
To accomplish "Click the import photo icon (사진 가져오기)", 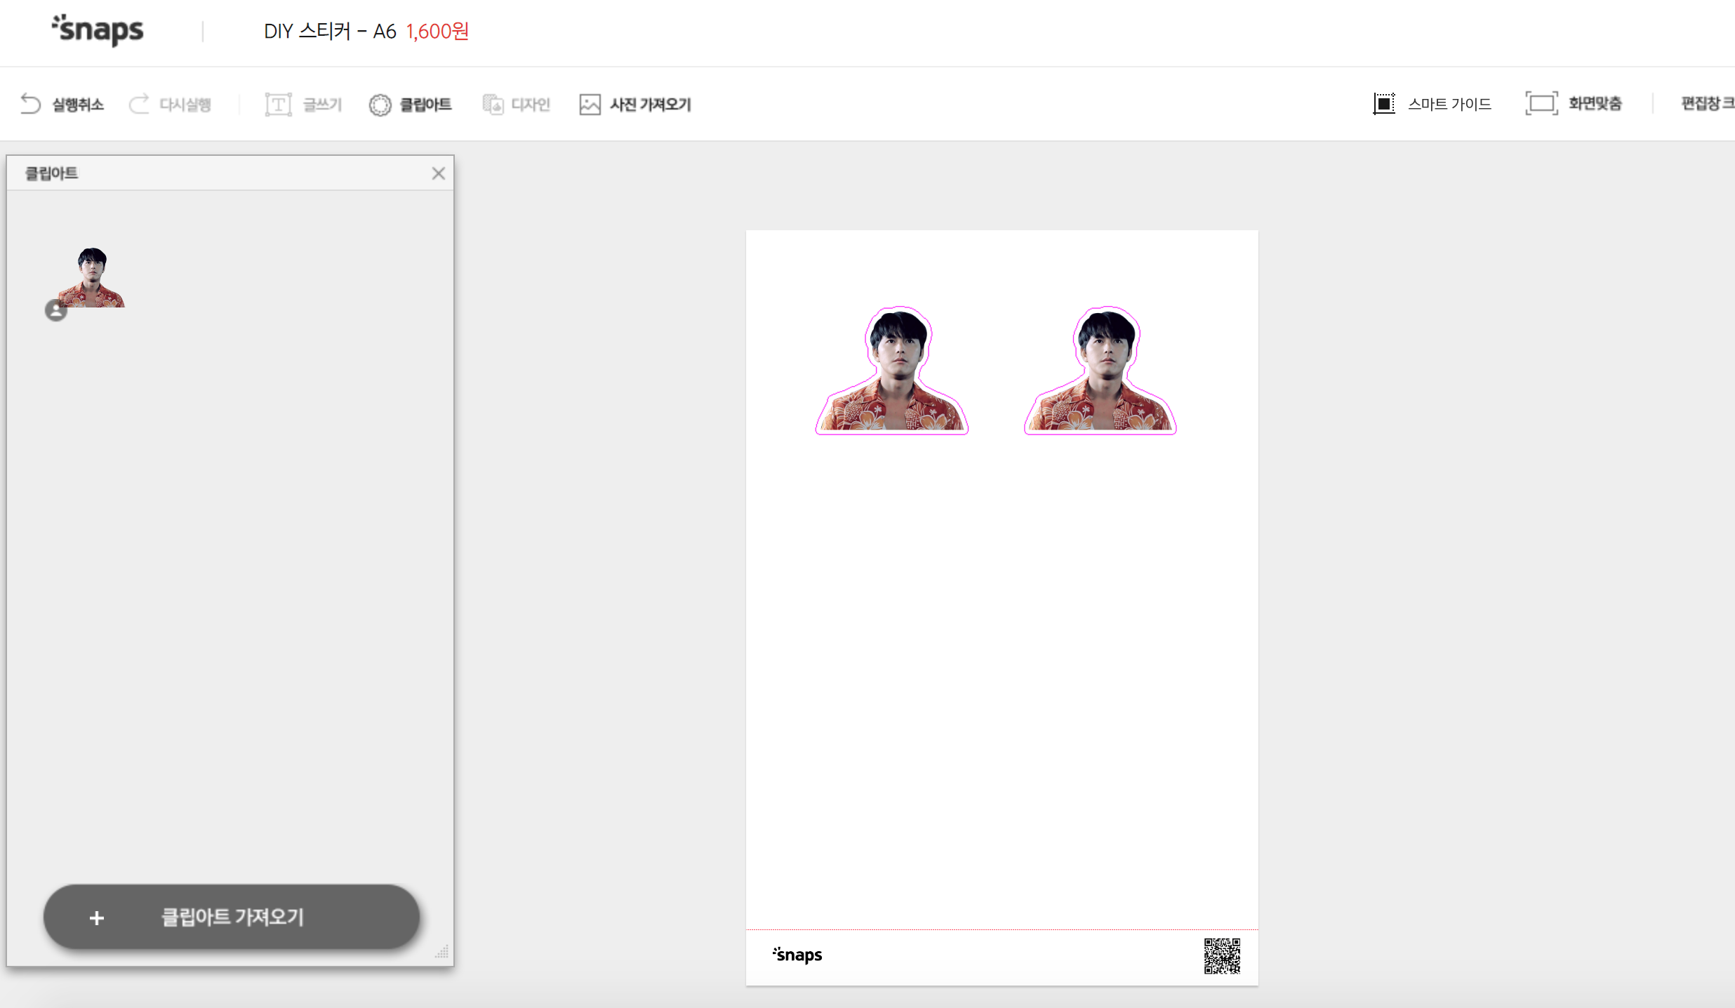I will tap(590, 105).
